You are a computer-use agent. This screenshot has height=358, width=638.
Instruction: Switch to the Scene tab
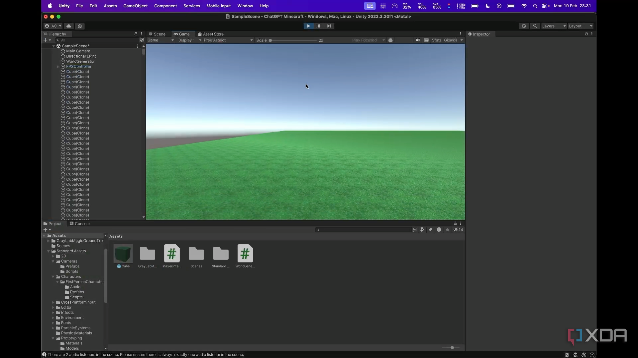tap(157, 34)
